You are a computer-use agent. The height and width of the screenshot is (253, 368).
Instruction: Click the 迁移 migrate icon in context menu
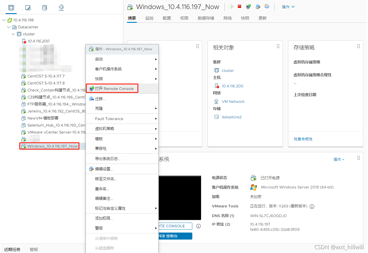(91, 99)
